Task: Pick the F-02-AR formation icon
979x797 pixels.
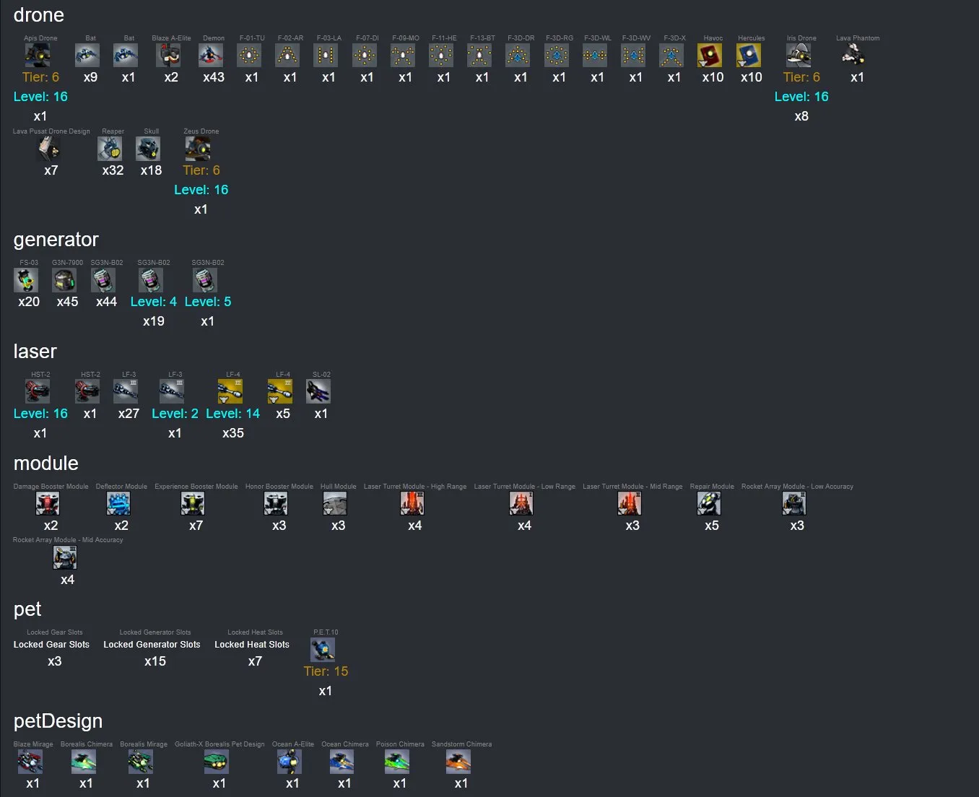Action: click(287, 56)
